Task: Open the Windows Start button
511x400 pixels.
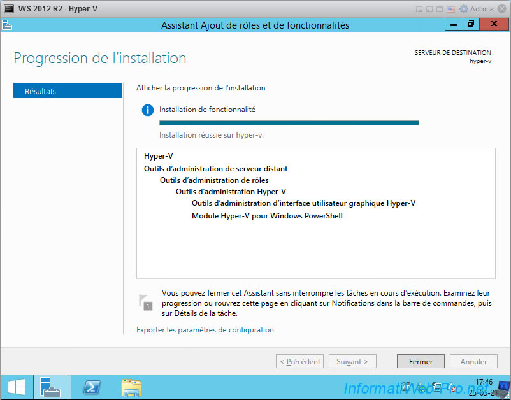Action: 17,387
